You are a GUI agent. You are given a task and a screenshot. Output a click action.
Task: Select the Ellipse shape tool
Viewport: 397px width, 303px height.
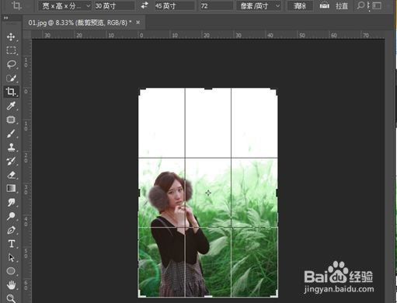click(x=11, y=271)
